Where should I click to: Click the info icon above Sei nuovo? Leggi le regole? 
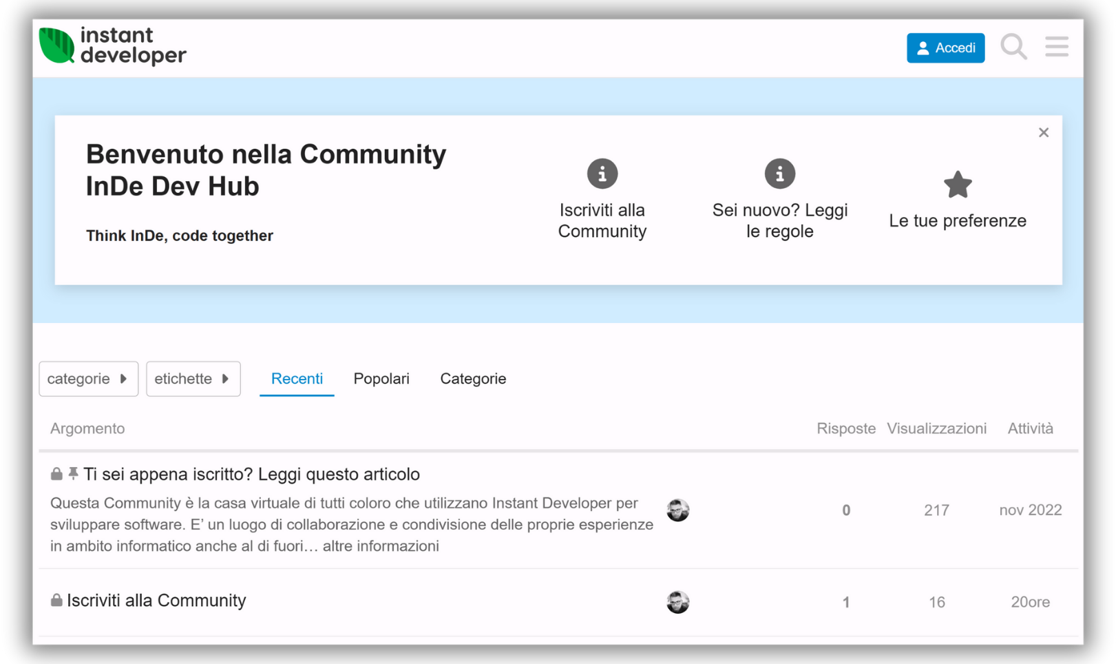click(779, 174)
